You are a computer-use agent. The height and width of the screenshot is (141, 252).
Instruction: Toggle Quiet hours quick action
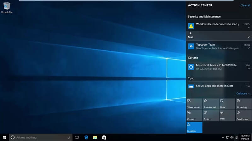(x=243, y=116)
